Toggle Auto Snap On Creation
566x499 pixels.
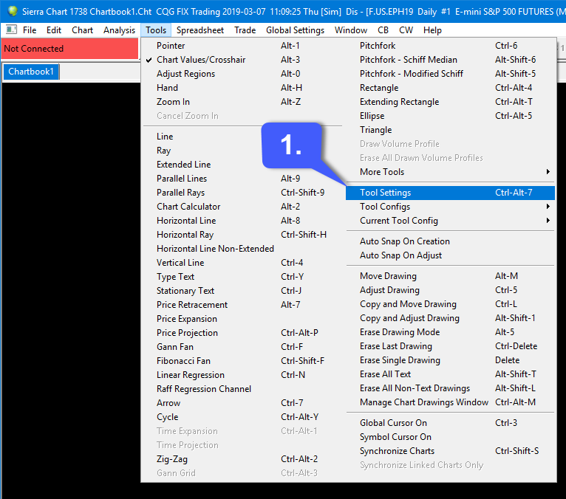point(450,241)
